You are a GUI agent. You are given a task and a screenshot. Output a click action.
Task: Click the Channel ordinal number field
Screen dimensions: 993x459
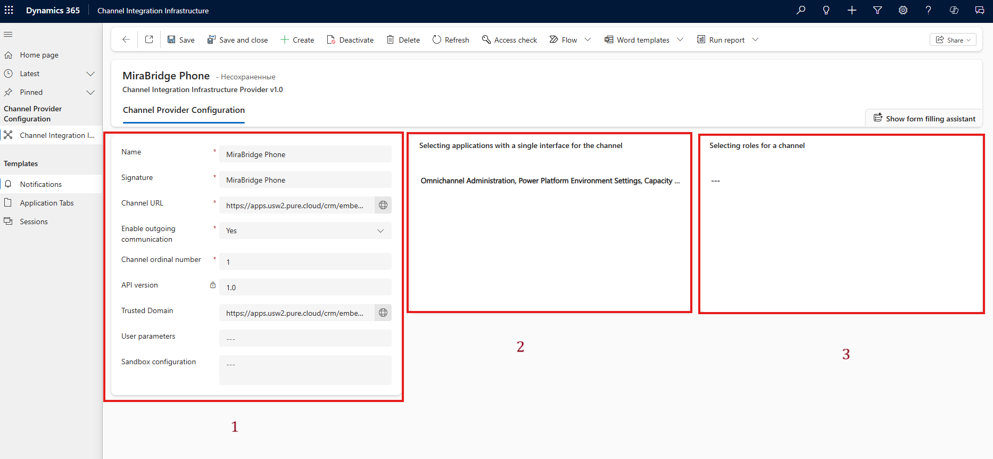[x=305, y=262]
